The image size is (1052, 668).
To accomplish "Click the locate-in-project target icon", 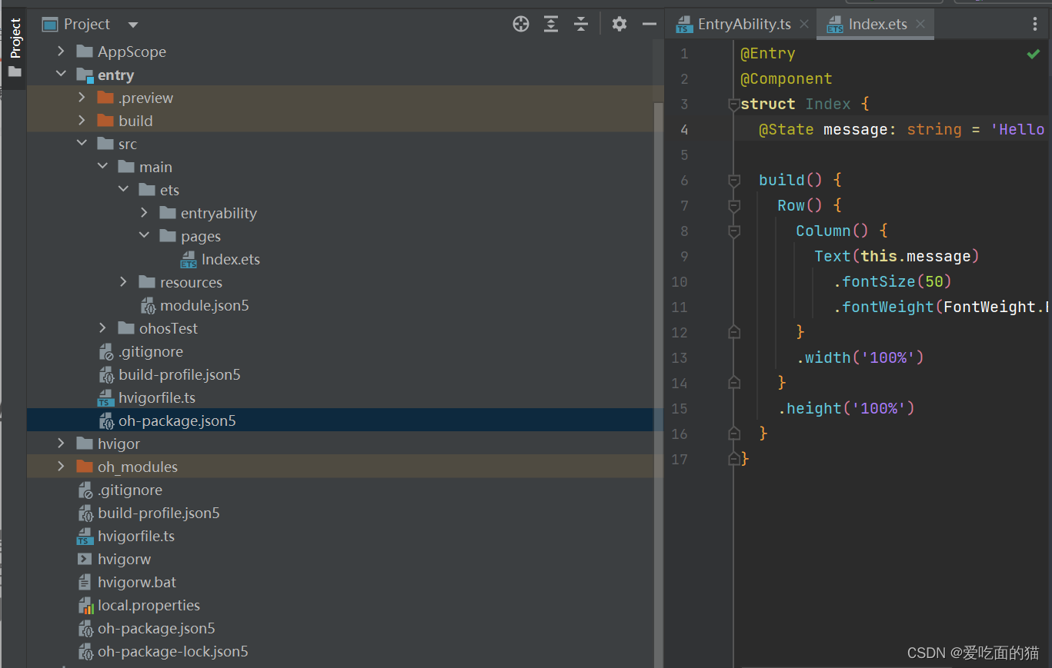I will pyautogui.click(x=521, y=24).
